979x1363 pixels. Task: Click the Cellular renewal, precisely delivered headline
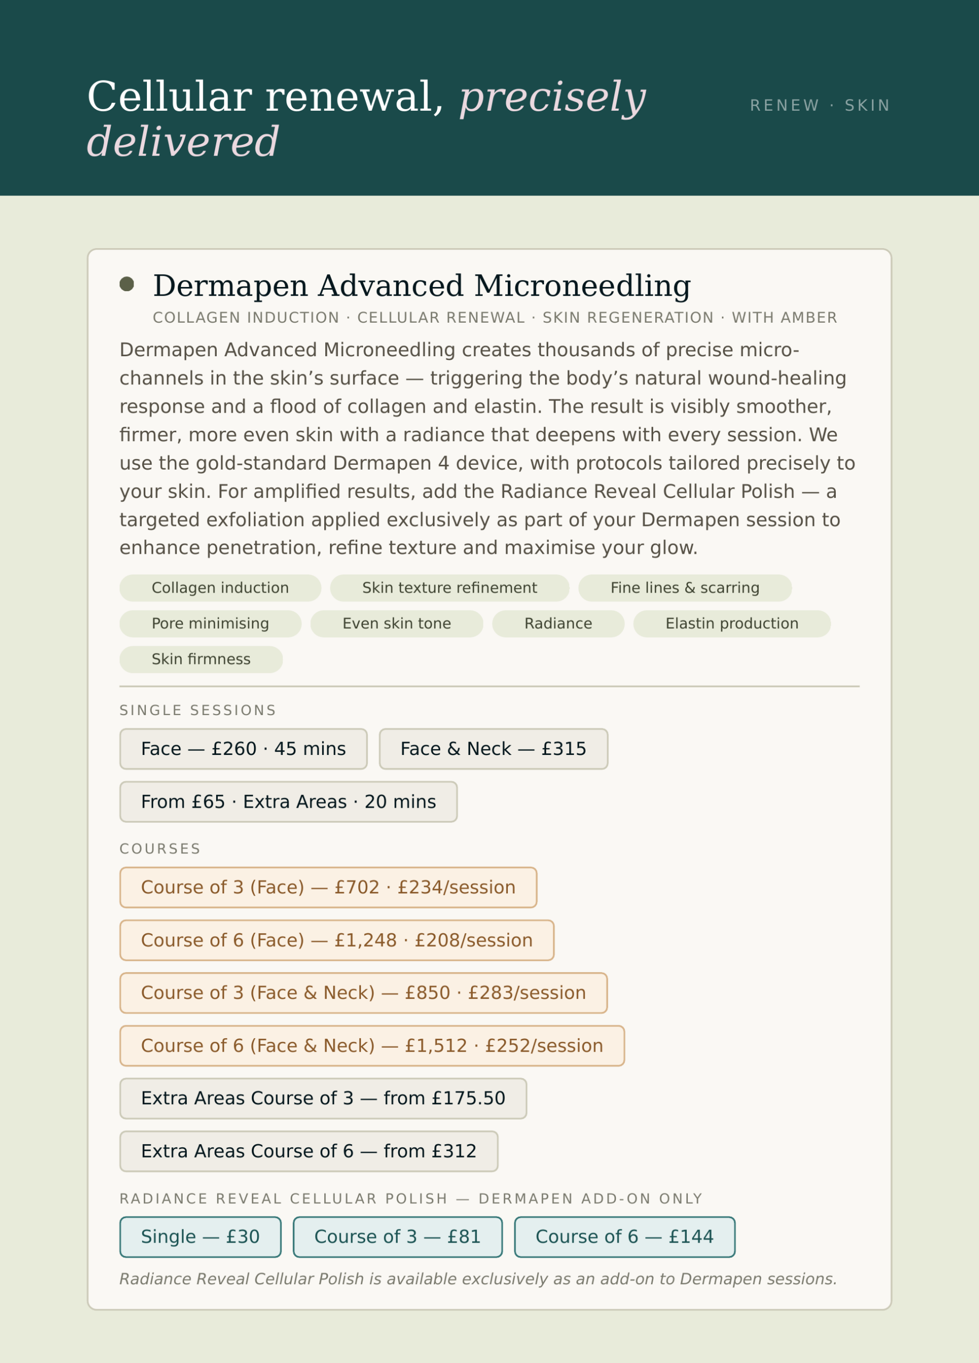coord(367,119)
